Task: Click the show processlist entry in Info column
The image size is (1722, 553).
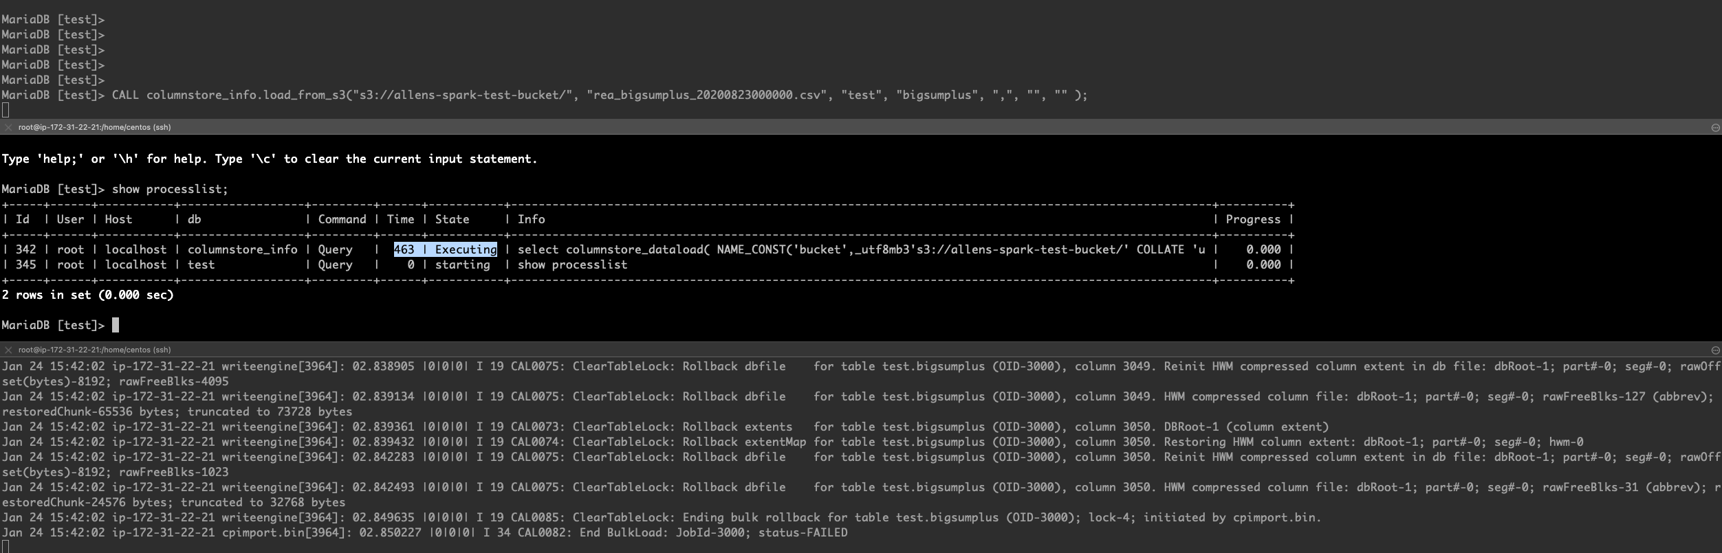Action: coord(572,264)
